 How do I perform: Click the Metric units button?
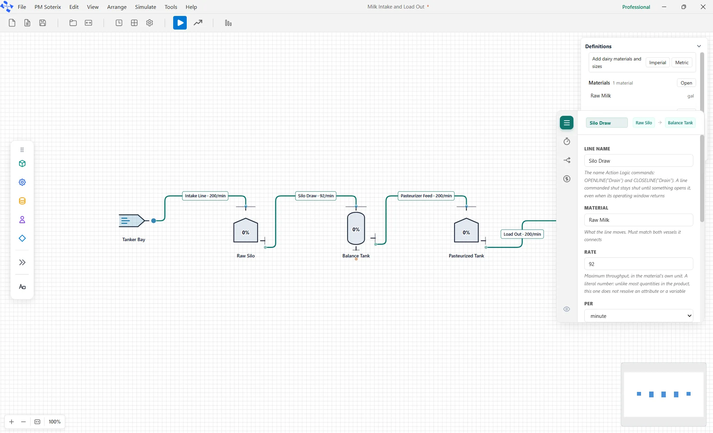tap(682, 62)
